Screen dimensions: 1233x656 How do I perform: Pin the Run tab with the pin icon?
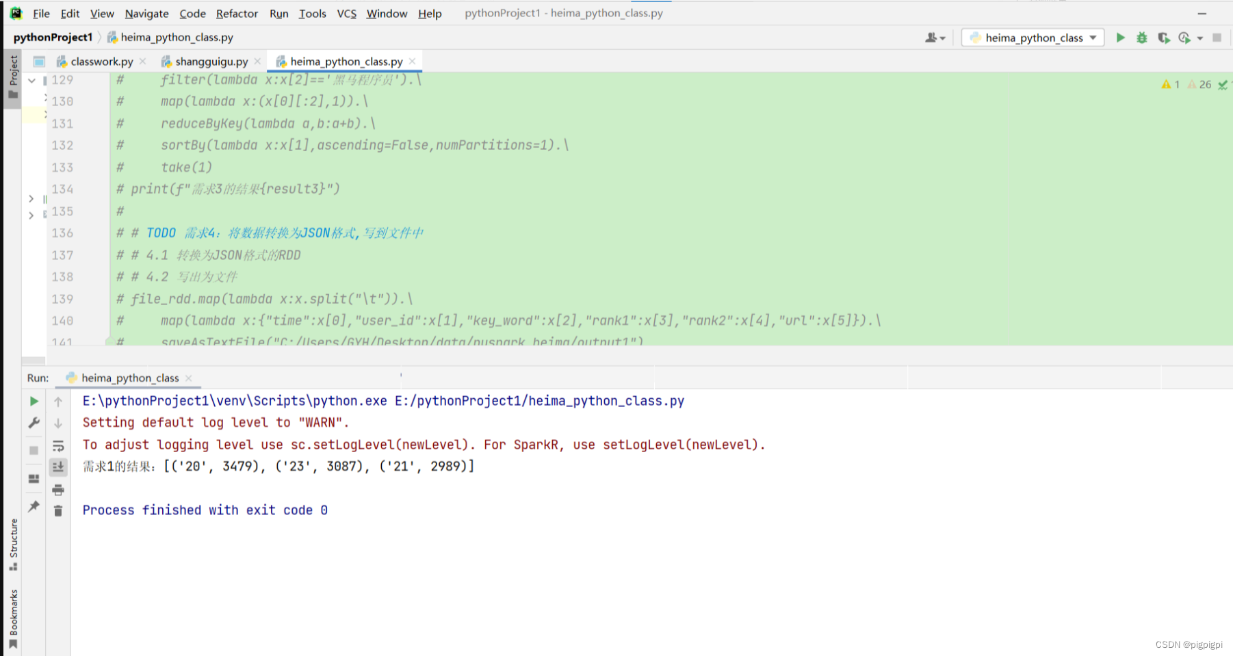point(34,506)
